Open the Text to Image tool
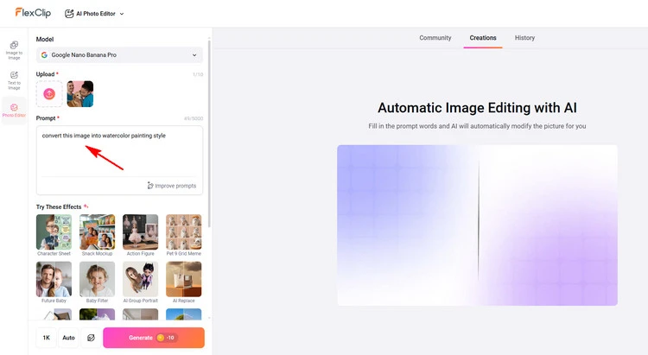This screenshot has height=355, width=648. tap(14, 80)
